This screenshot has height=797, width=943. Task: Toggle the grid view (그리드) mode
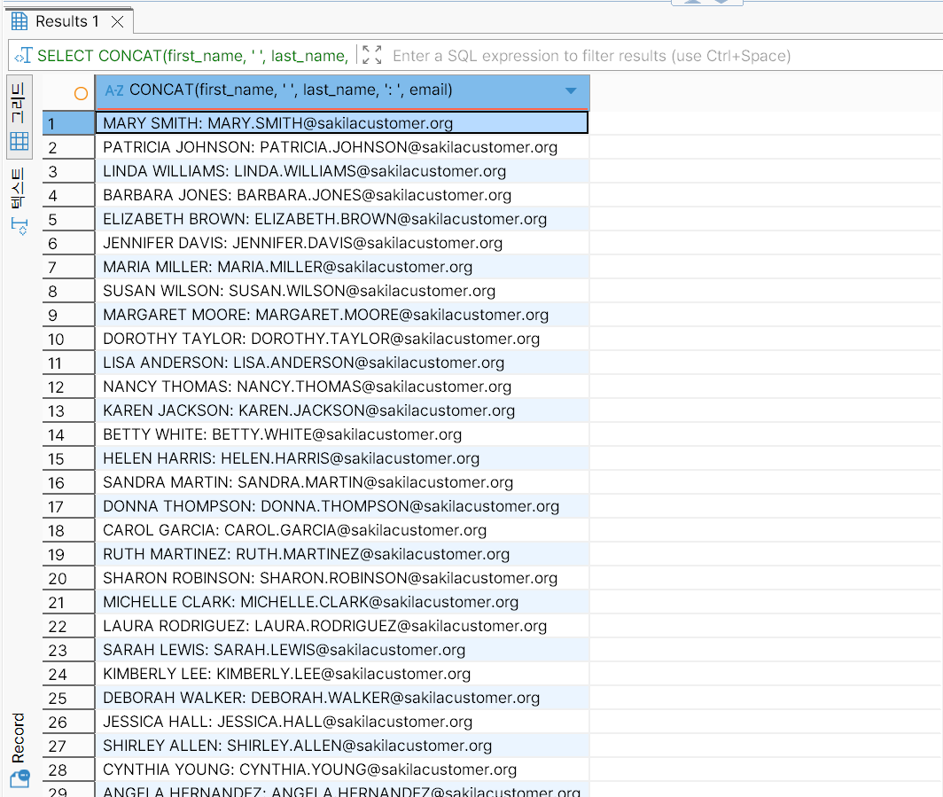point(19,115)
